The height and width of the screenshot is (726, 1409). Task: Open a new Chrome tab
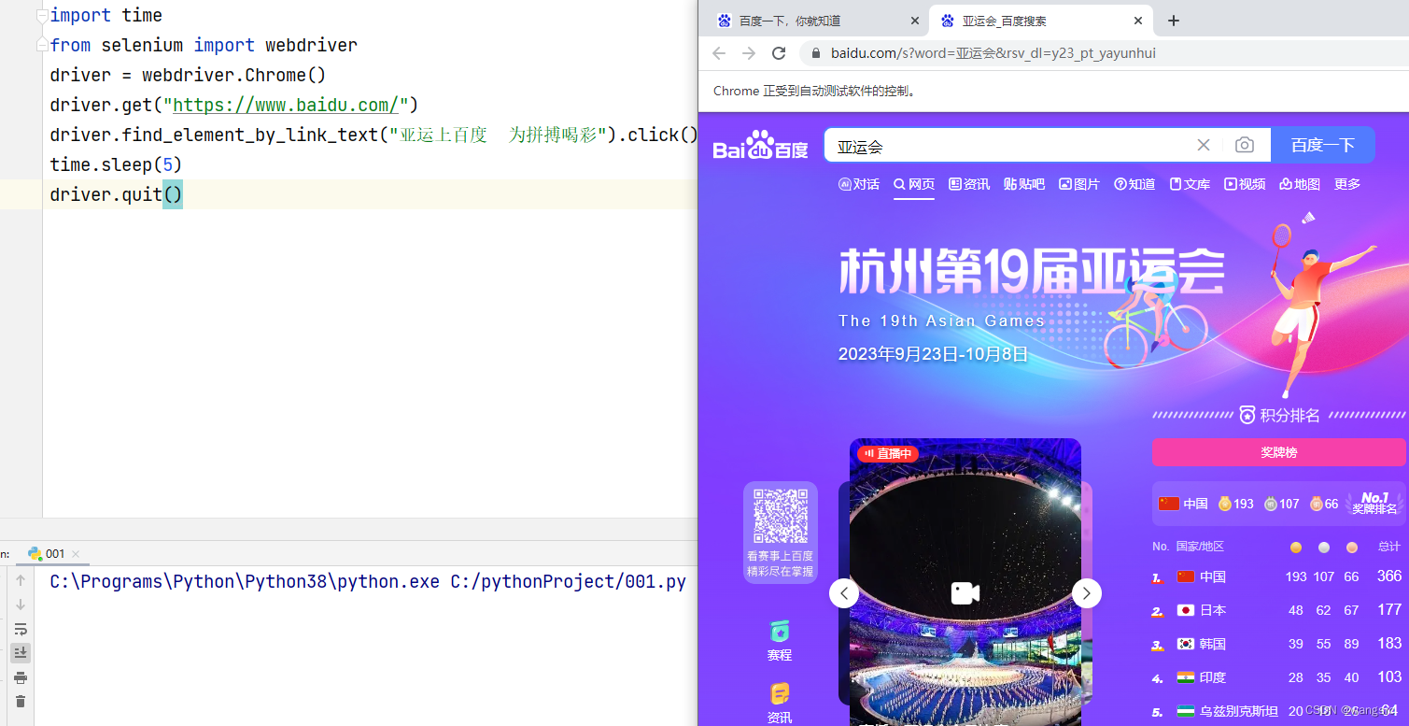tap(1174, 21)
